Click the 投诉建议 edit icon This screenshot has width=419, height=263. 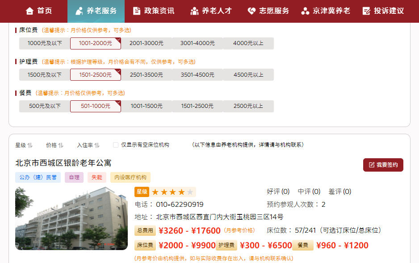[366, 11]
